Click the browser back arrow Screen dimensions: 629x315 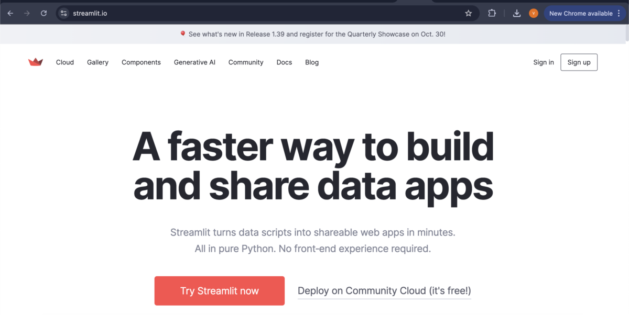coord(10,13)
